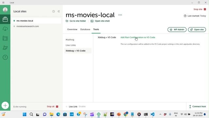The height and width of the screenshot is (118, 209).
Task: Open the Help question mark icon
Action: [x=5, y=57]
